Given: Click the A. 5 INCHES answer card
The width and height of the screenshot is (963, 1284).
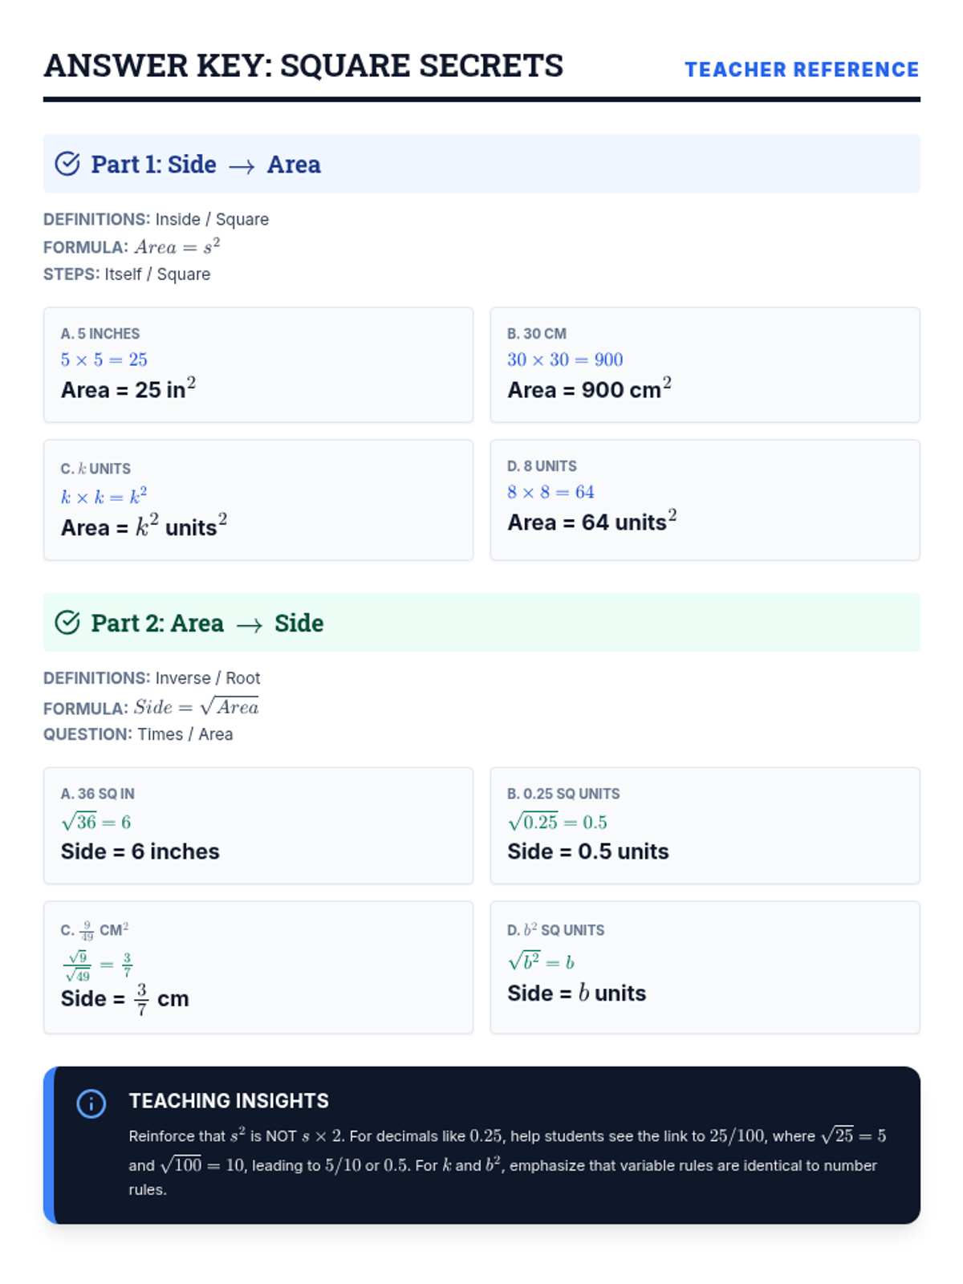Looking at the screenshot, I should click(x=258, y=364).
